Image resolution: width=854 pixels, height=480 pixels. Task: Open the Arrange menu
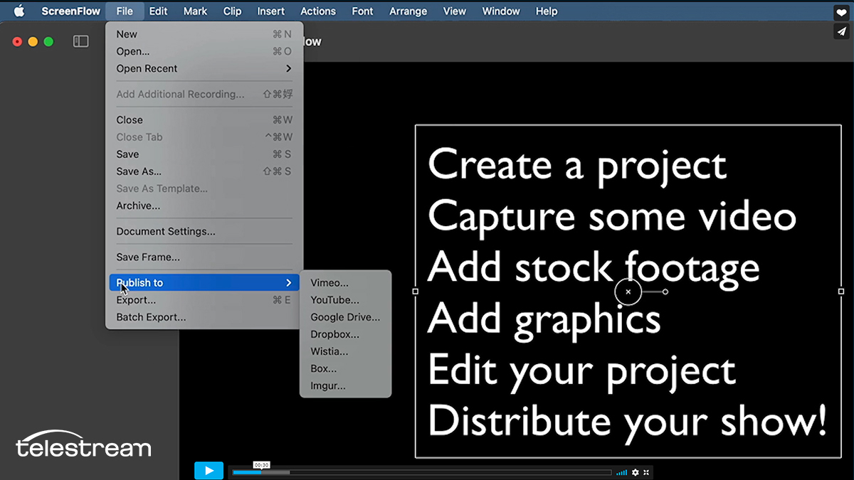point(408,11)
